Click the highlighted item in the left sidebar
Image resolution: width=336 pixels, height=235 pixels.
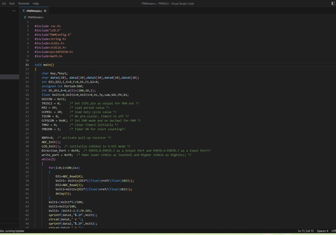[x=10, y=77]
